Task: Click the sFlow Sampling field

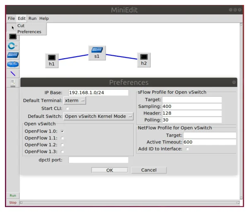Action: tap(192, 107)
